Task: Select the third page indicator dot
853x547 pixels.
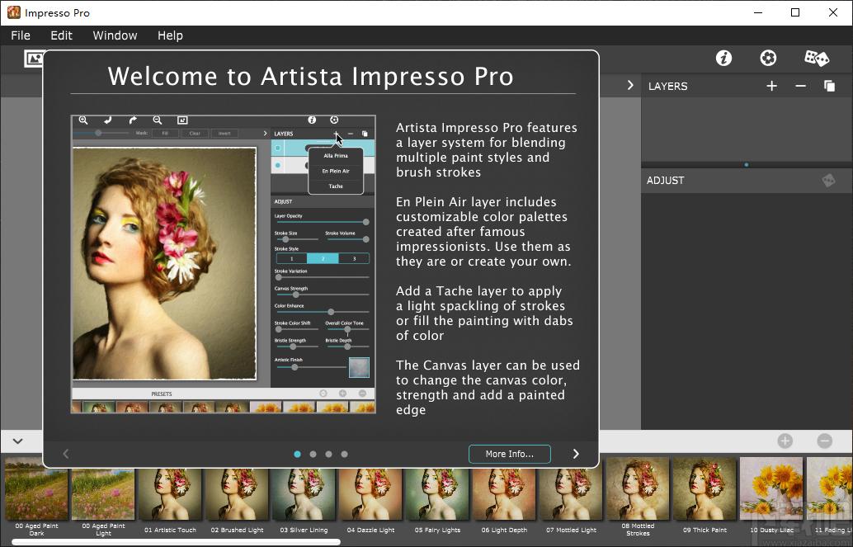Action: 328,454
